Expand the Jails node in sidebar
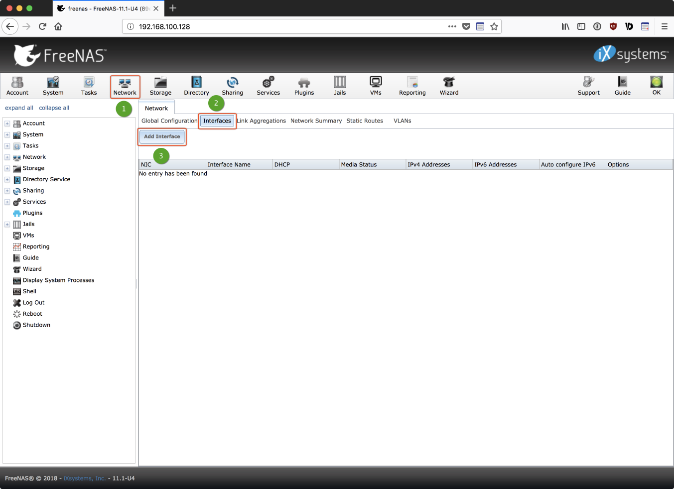Viewport: 674px width, 489px height. pyautogui.click(x=7, y=225)
